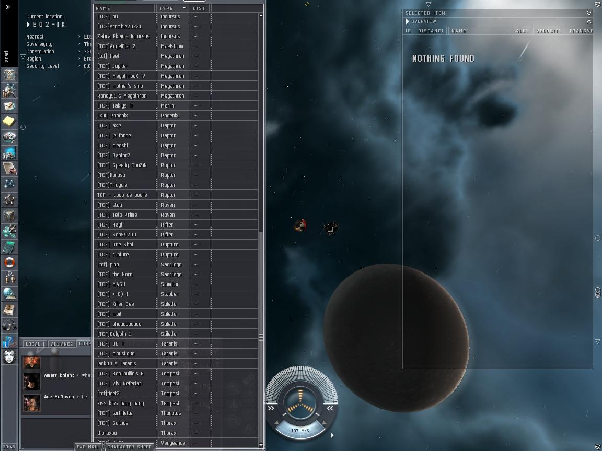Click the ship list vertical scrollbar thumb
The width and height of the screenshot is (602, 451).
coord(261,338)
